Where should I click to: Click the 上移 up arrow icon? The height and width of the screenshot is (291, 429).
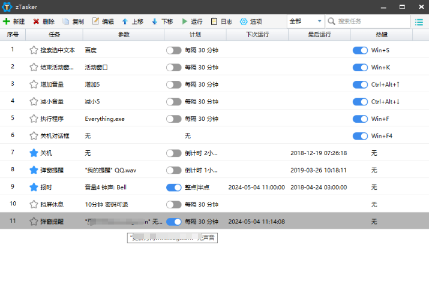[x=125, y=21]
